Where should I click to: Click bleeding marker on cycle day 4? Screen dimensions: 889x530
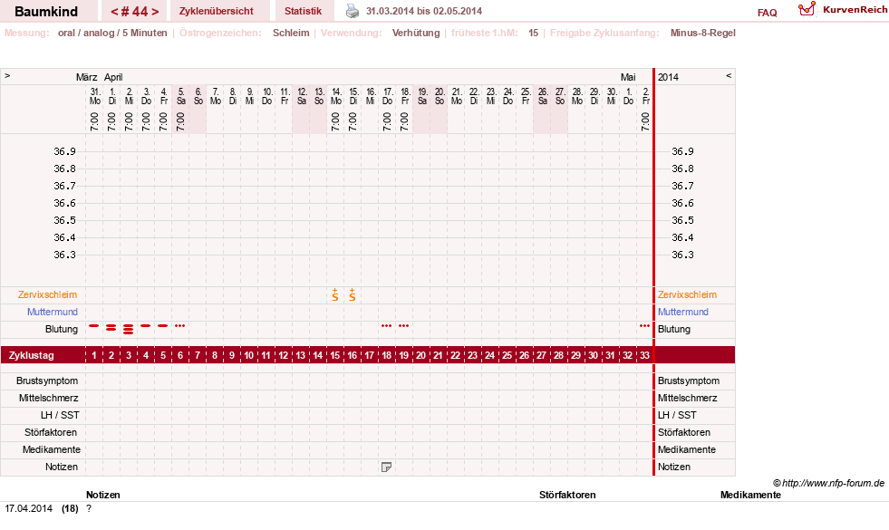[x=146, y=326]
